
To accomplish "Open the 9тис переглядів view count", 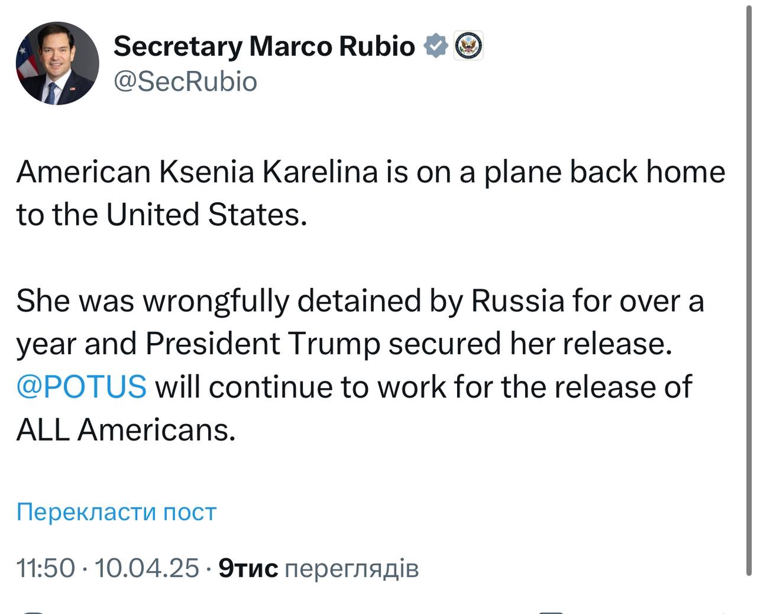I will tap(318, 568).
